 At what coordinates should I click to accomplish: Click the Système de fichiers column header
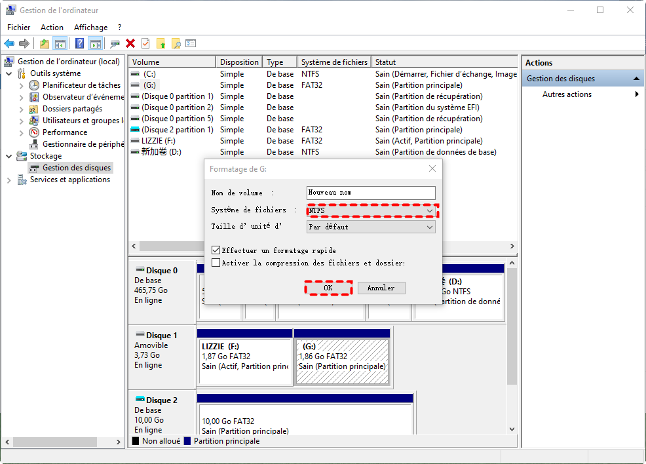pyautogui.click(x=333, y=62)
